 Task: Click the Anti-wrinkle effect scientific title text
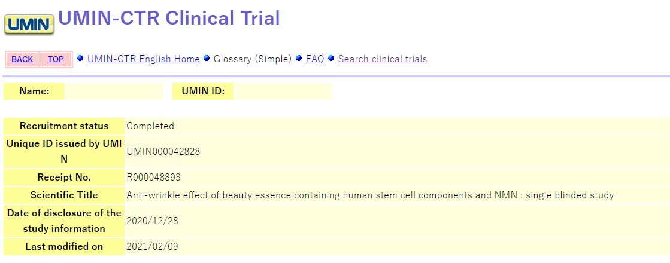point(370,195)
